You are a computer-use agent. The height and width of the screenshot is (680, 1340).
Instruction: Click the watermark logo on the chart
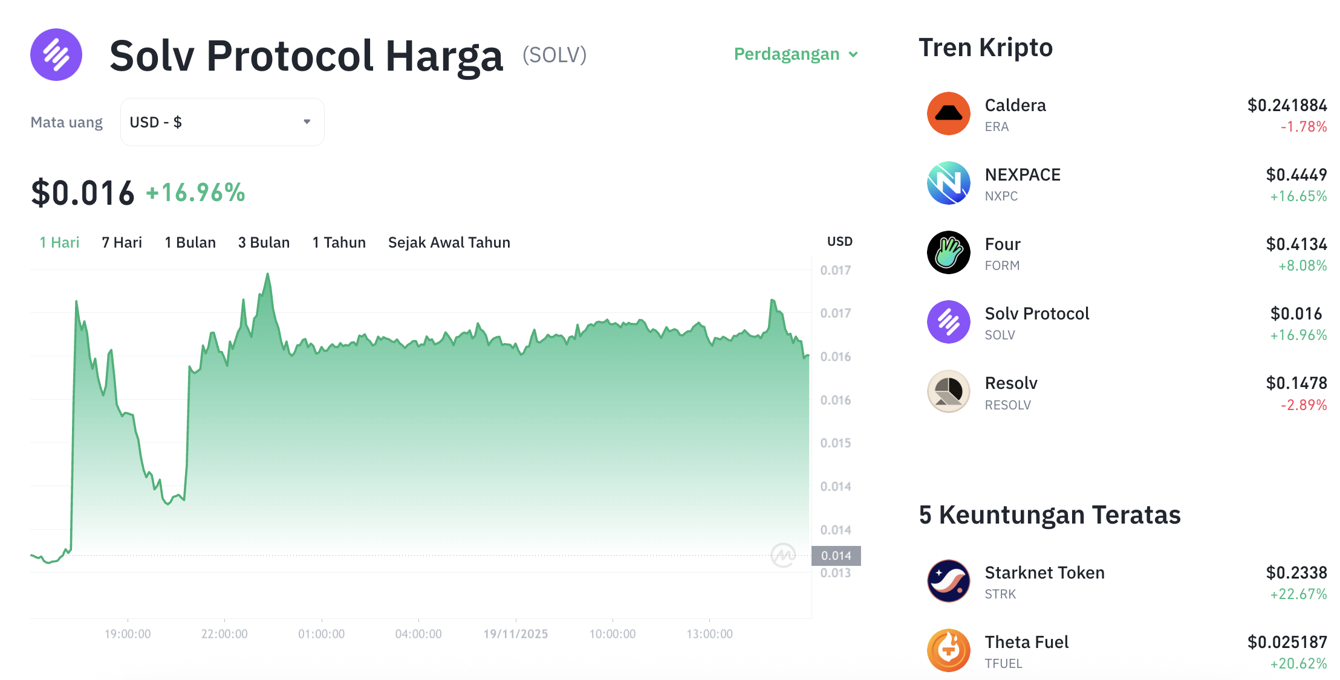[784, 556]
